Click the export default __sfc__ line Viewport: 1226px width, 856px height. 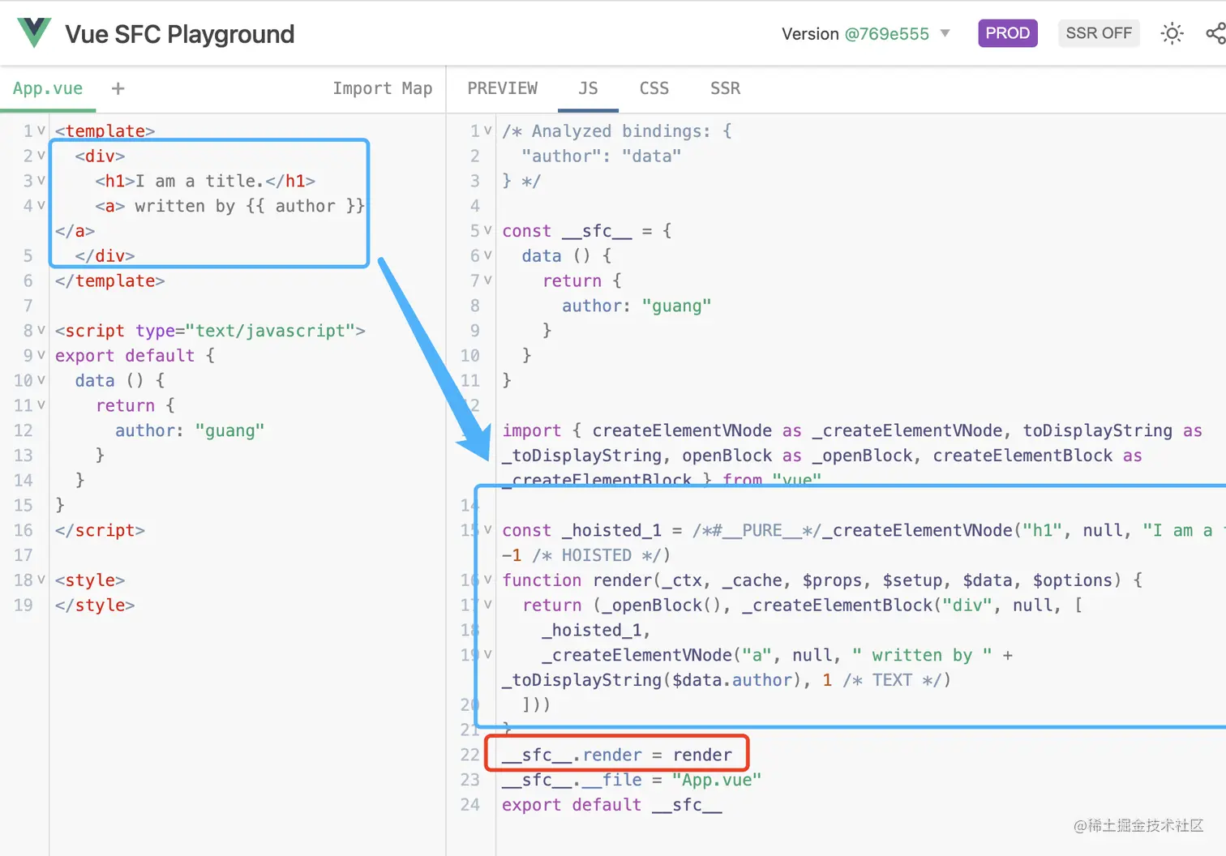pos(612,805)
